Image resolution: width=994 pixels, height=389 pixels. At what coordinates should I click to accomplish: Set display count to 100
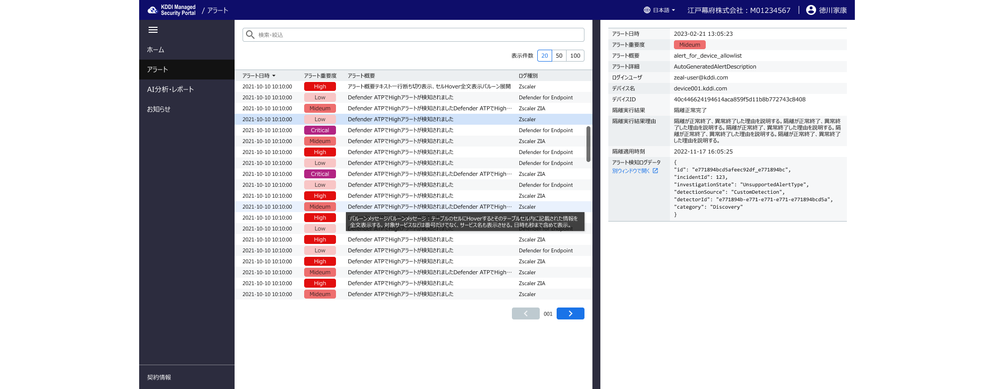pyautogui.click(x=575, y=56)
